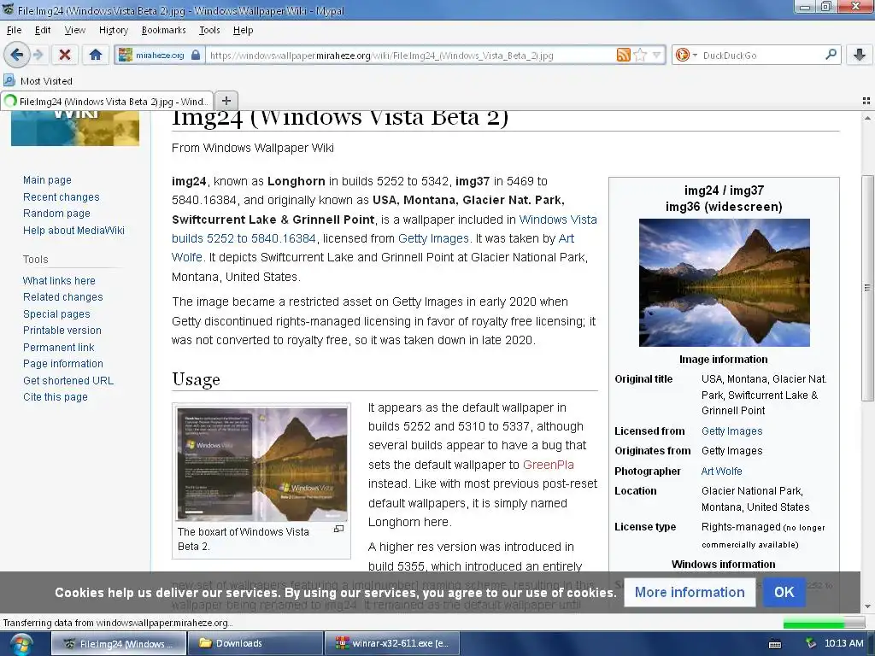Open the Art Wolfe photographer infobox link

[x=721, y=471]
